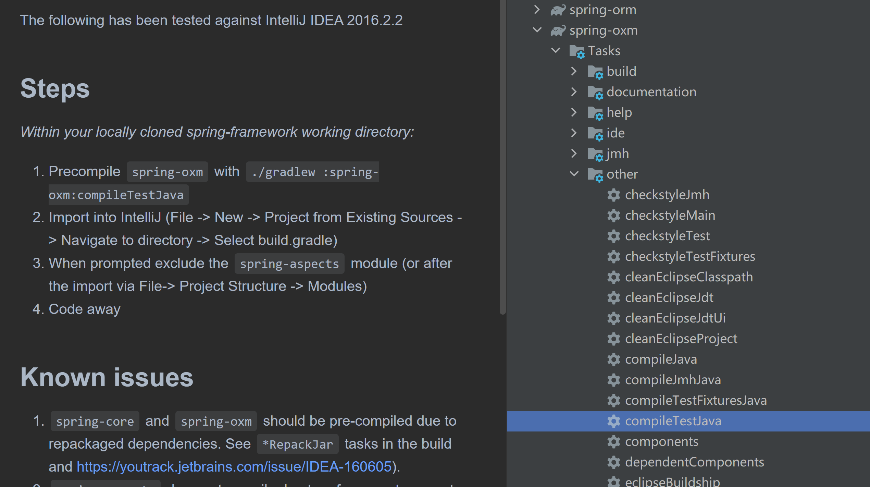Viewport: 870px width, 487px height.
Task: Select the components task label
Action: click(661, 442)
